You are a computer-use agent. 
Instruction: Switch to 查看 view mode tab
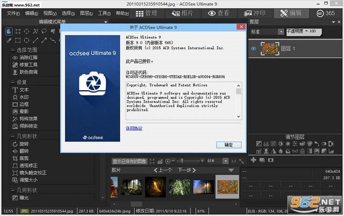[x=218, y=13]
